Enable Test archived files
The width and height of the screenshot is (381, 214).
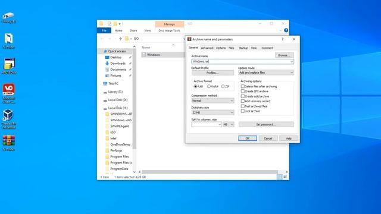pyautogui.click(x=242, y=106)
